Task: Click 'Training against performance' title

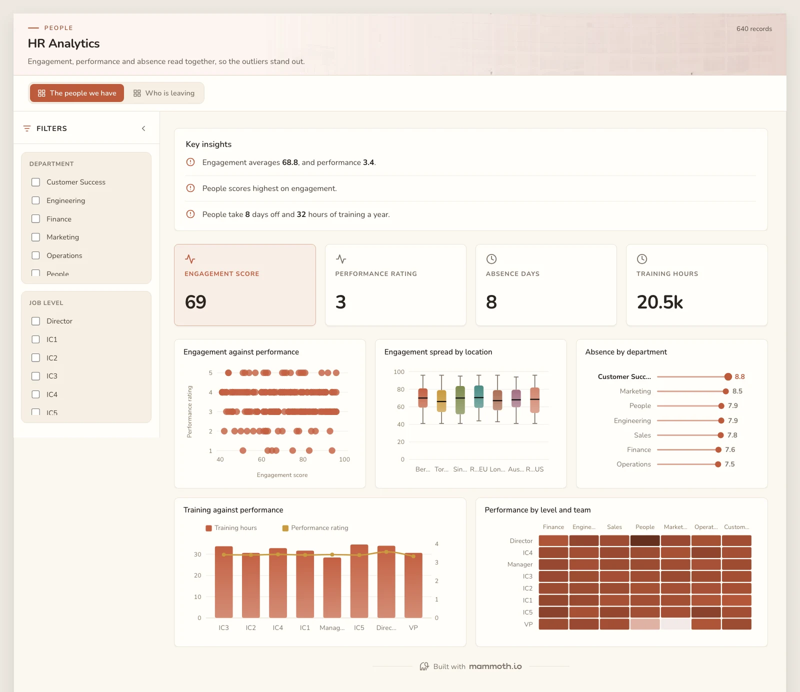Action: (233, 510)
